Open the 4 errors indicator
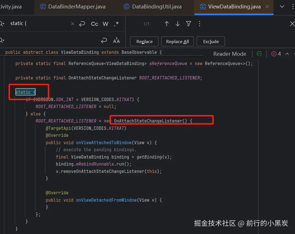This screenshot has height=234, width=295. click(276, 54)
